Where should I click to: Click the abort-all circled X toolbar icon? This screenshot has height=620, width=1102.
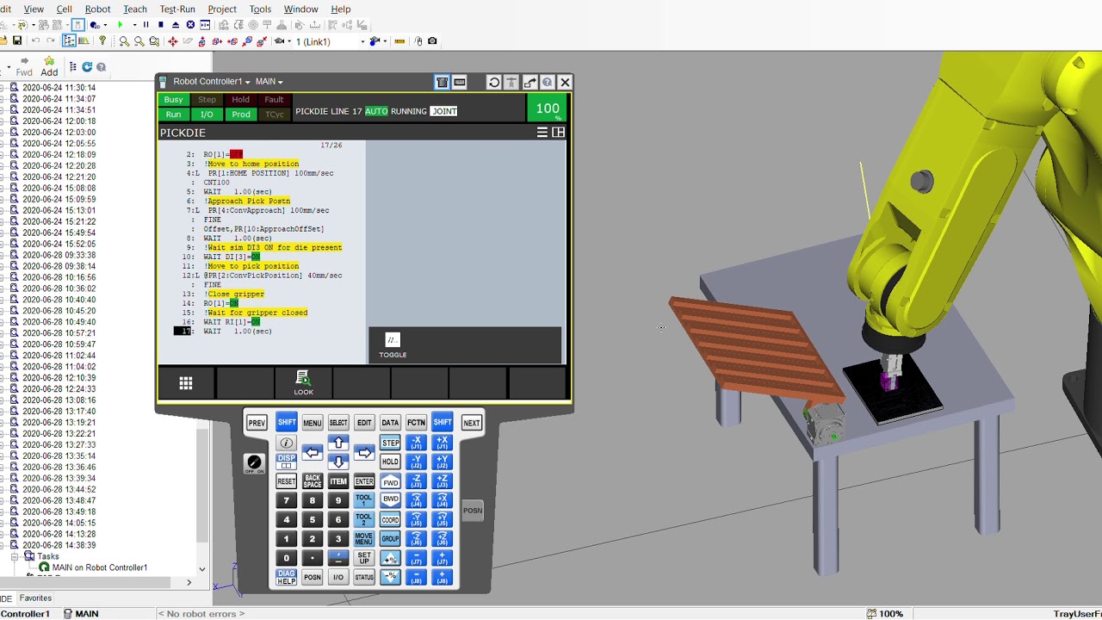click(190, 25)
